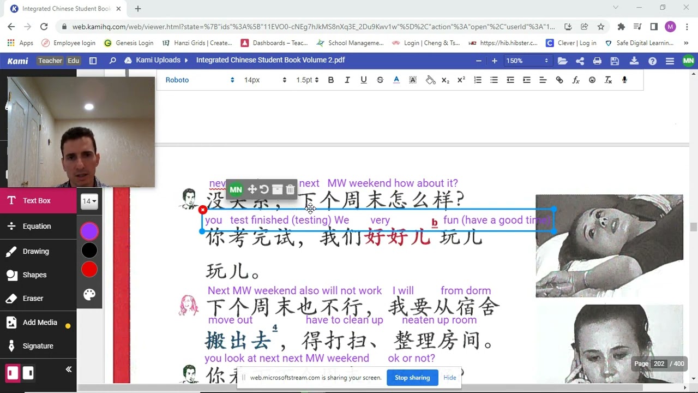698x393 pixels.
Task: Select the Signature tool
Action: click(38, 346)
